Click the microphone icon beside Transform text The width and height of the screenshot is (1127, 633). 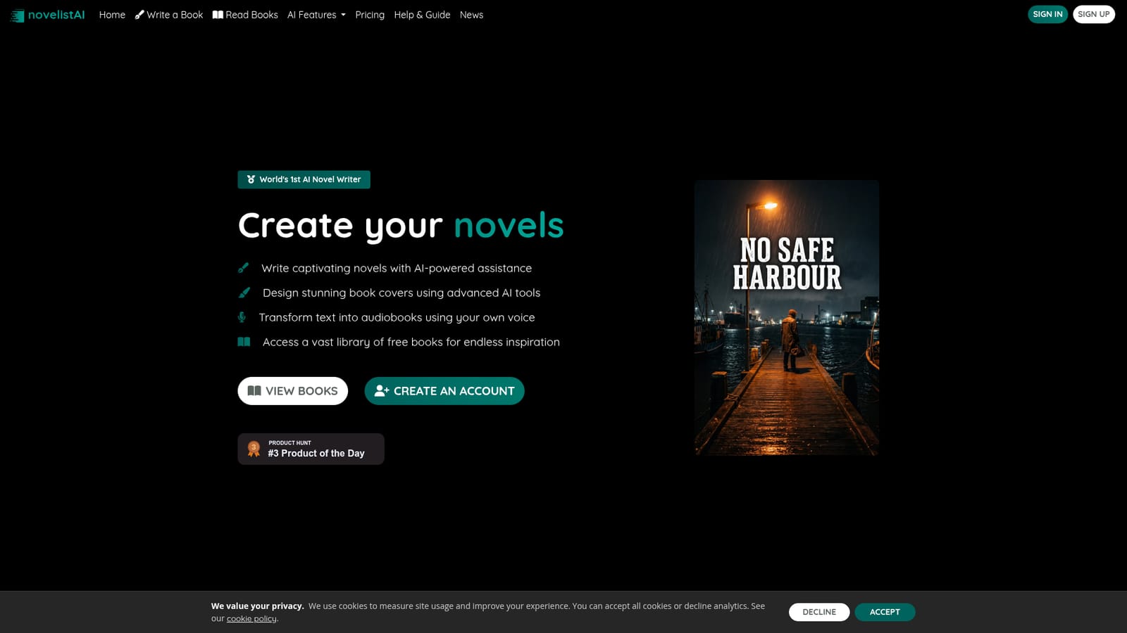[x=242, y=317]
